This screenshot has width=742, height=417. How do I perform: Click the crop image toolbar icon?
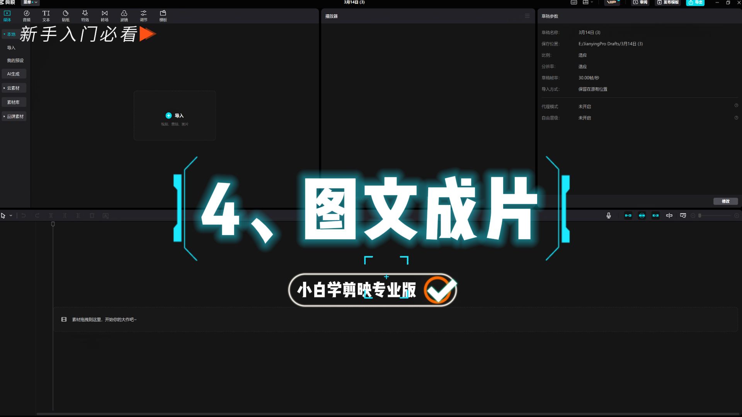pyautogui.click(x=106, y=215)
